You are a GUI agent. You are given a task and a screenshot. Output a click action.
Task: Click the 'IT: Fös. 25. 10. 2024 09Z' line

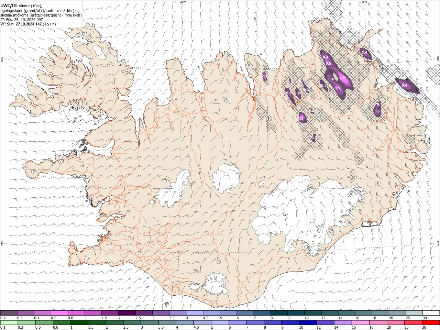pyautogui.click(x=22, y=20)
